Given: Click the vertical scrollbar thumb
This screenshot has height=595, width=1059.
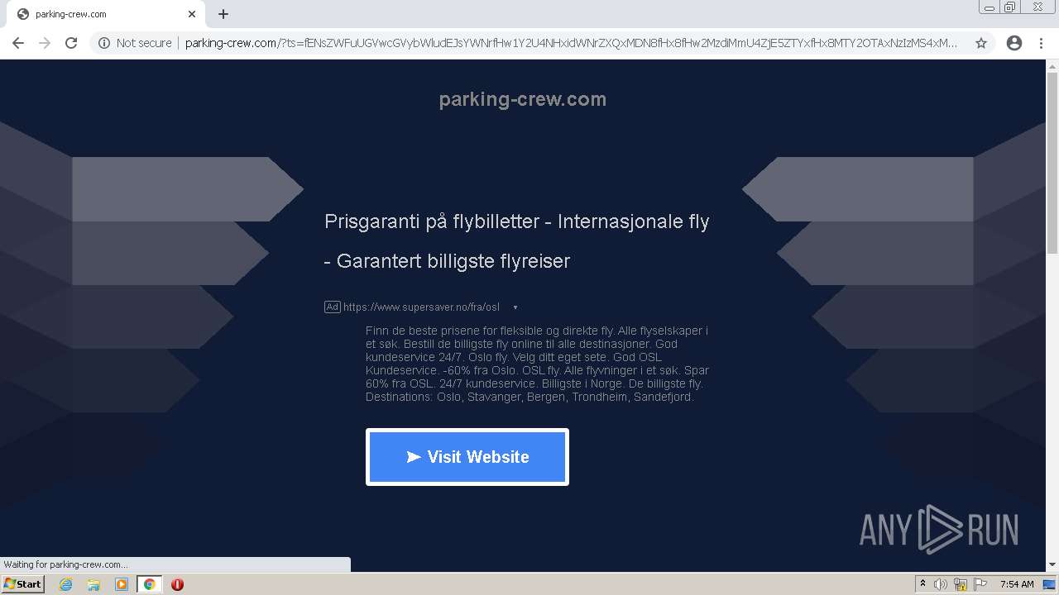Looking at the screenshot, I should point(1052,163).
